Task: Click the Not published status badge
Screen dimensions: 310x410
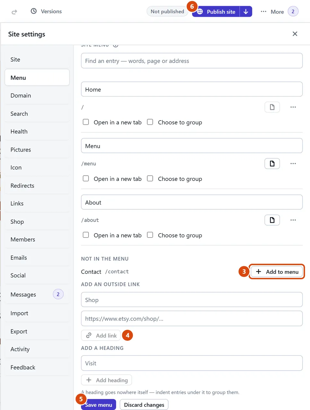Action: [x=167, y=12]
